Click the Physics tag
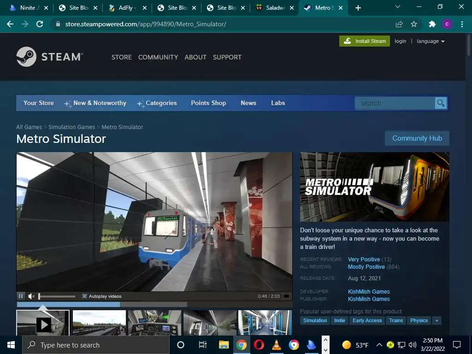This screenshot has width=472, height=354. point(419,321)
